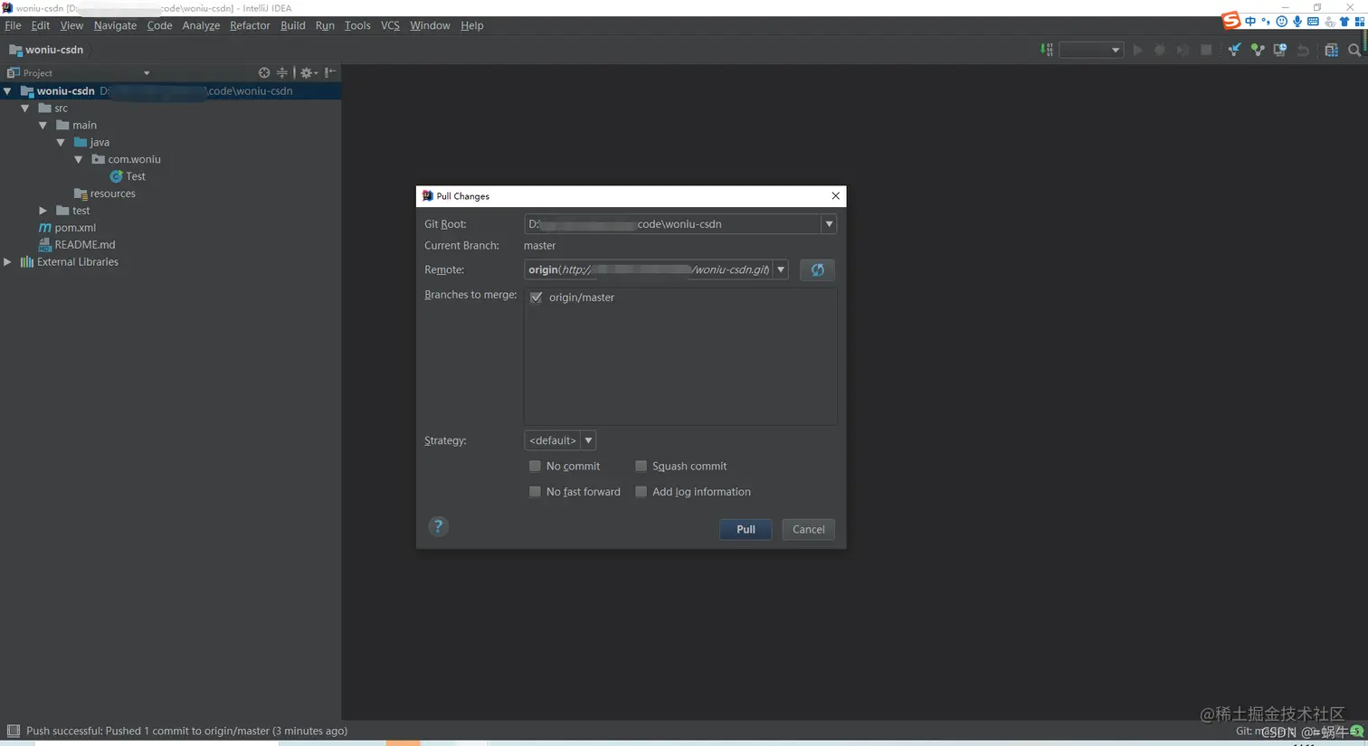Viewport: 1368px width, 746px height.
Task: Click the Run (green play) toolbar icon
Action: click(1137, 51)
